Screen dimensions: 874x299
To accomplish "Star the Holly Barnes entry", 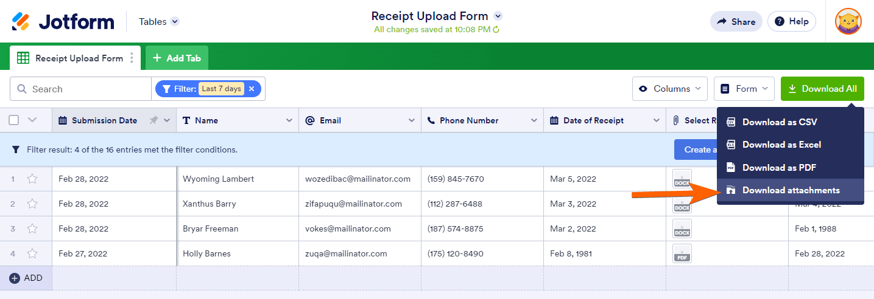I will point(32,253).
